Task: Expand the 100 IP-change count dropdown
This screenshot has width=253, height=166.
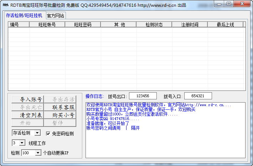Action: pyautogui.click(x=38, y=152)
